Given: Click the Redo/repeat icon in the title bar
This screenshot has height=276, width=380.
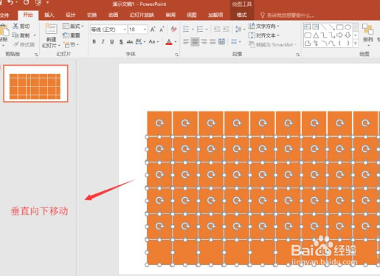Looking at the screenshot, I should coord(26,3).
